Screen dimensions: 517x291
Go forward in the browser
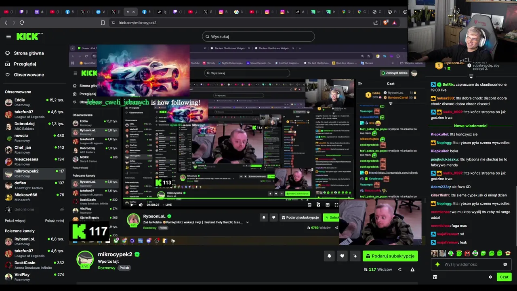tap(14, 23)
